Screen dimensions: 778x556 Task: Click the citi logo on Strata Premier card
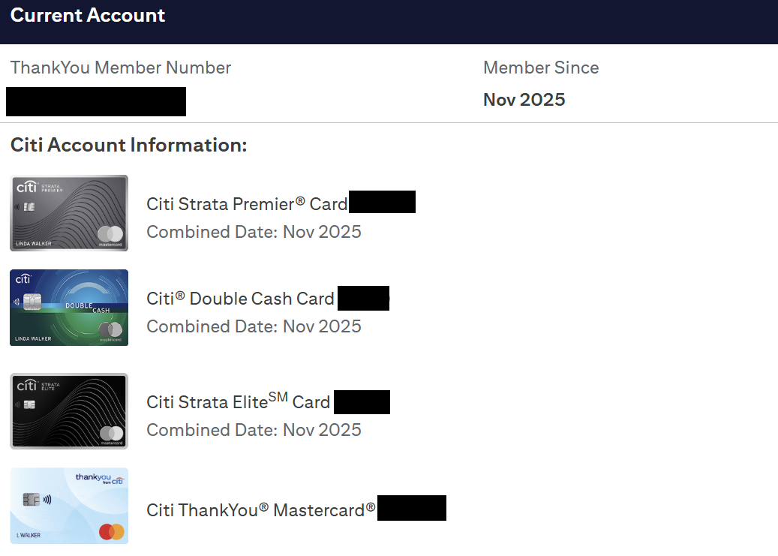[26, 185]
